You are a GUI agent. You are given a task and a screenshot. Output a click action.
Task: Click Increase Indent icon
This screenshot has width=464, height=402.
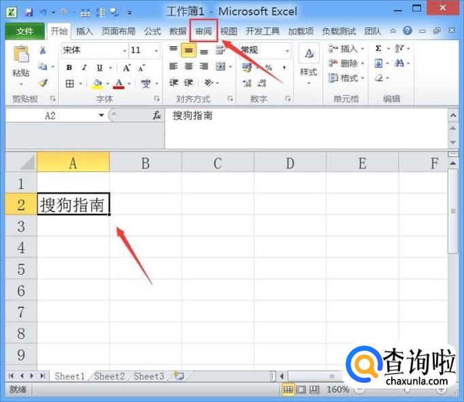(x=188, y=82)
